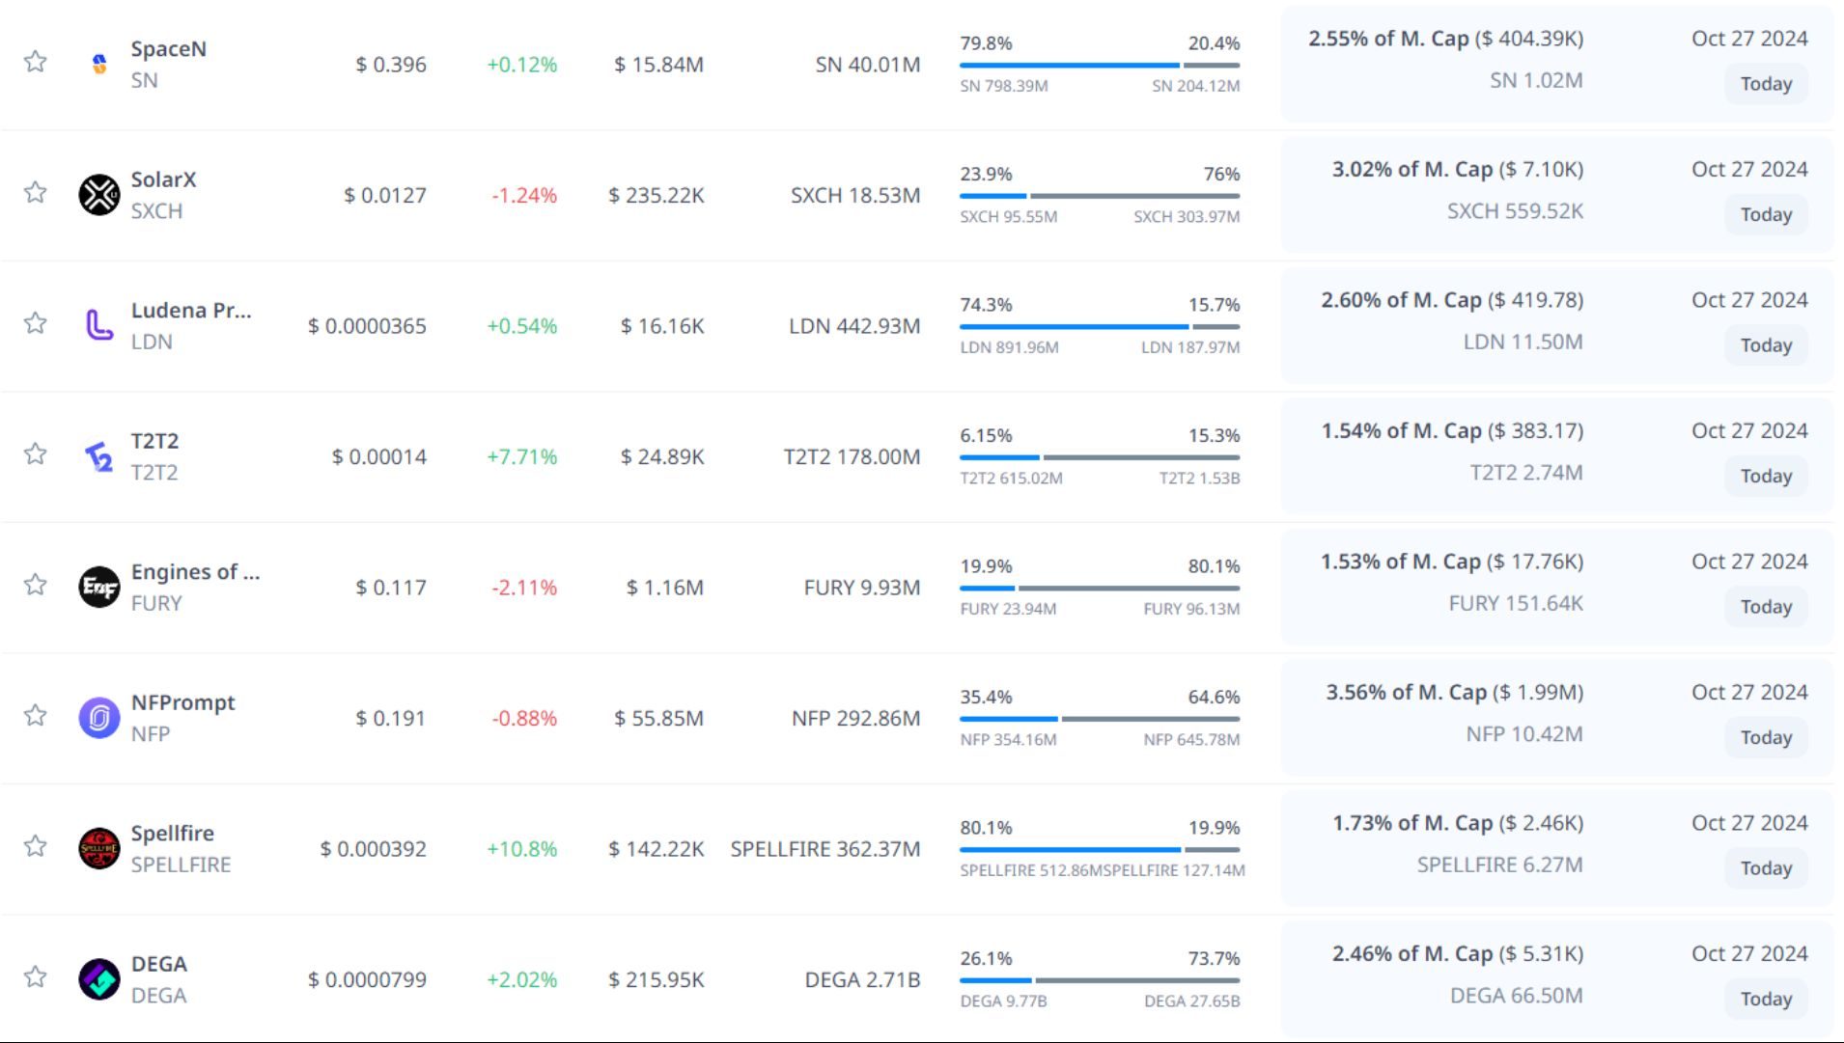
Task: Open the Spellfire token name link
Action: click(173, 833)
